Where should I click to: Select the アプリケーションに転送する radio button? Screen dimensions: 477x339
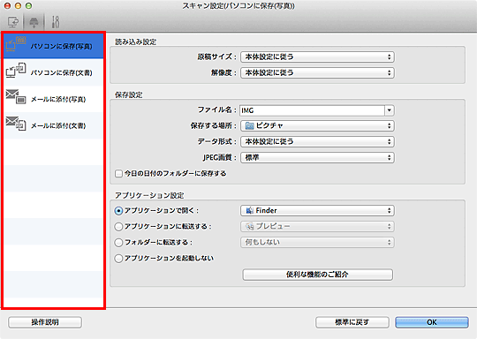pos(118,227)
